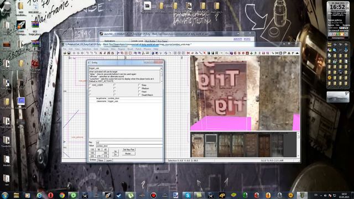The height and width of the screenshot is (199, 354).
Task: Open Steam from the taskbar
Action: 119,195
